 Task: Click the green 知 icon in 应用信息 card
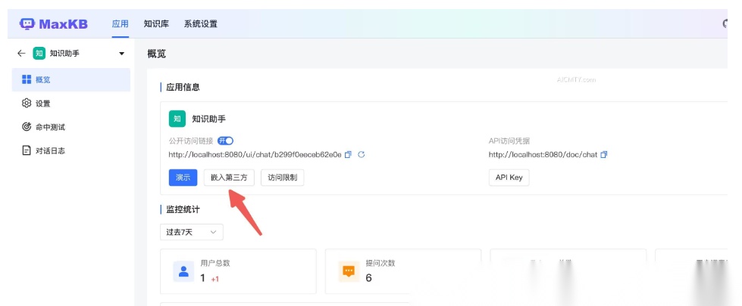pos(177,119)
